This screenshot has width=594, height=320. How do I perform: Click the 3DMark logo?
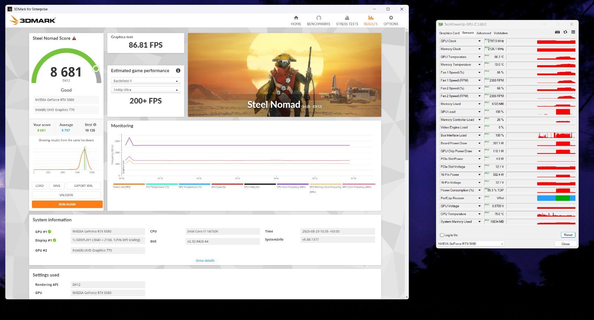[33, 20]
